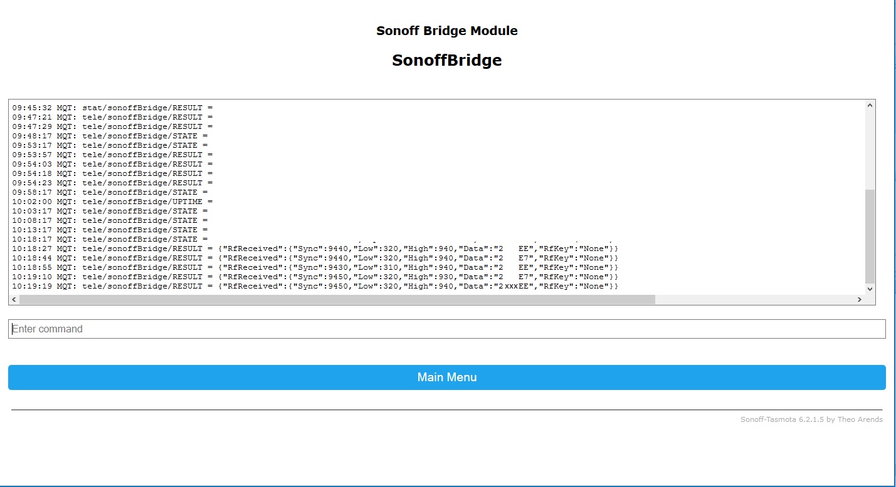Click the vertical scrollbar thumb of the log
This screenshot has height=487, width=896.
(870, 236)
